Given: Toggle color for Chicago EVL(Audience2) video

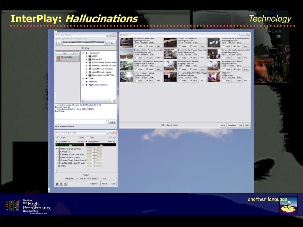Looking at the screenshot, I should (191, 46).
